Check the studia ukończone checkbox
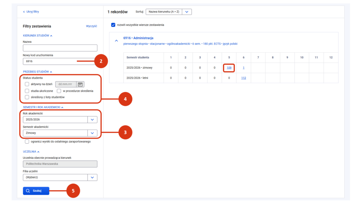 click(27, 91)
